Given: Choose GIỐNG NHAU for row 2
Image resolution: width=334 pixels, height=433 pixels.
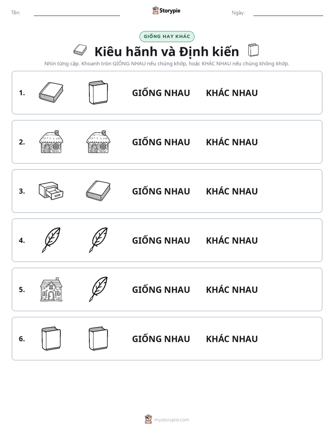Looking at the screenshot, I should 161,142.
